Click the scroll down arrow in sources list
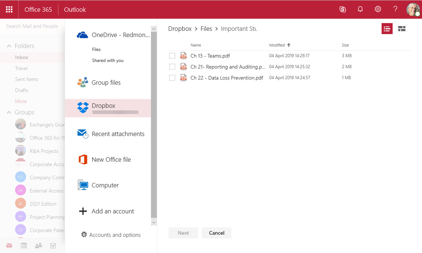The image size is (422, 253). coord(154,222)
